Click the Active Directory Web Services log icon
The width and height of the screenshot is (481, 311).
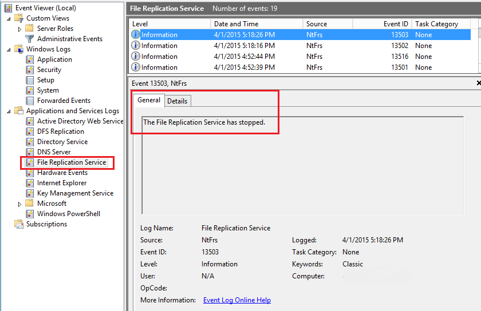(x=30, y=121)
